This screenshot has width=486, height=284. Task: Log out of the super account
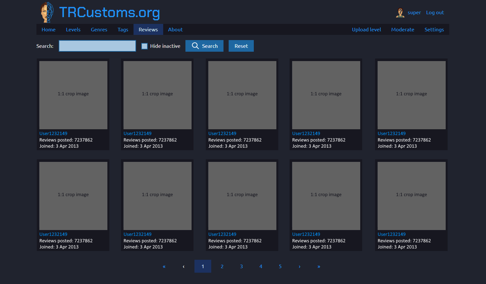[x=435, y=12]
